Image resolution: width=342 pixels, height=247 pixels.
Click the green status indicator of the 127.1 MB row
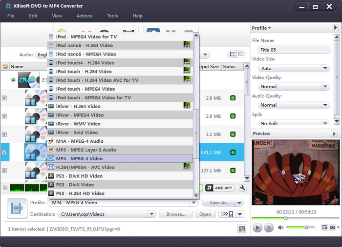(233, 171)
